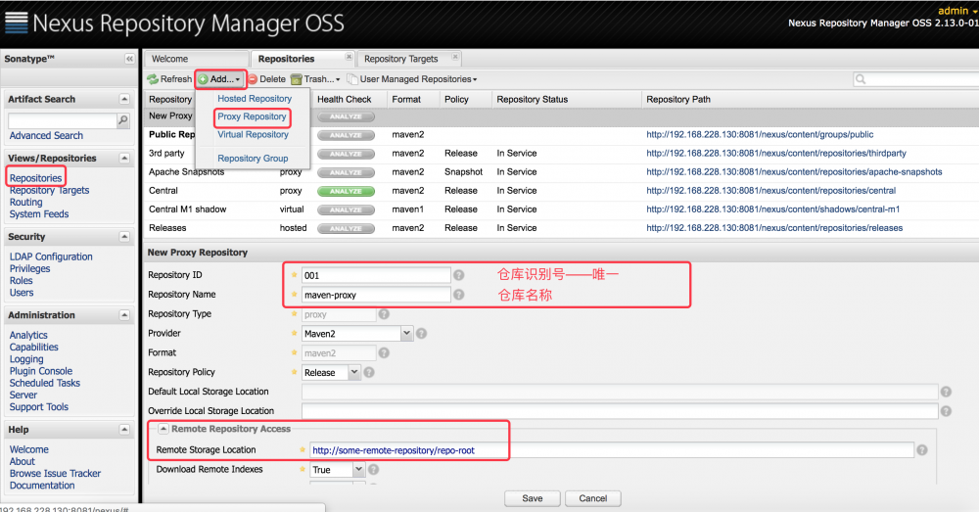Click the Refresh toolbar icon
This screenshot has height=512, width=979.
tap(153, 79)
